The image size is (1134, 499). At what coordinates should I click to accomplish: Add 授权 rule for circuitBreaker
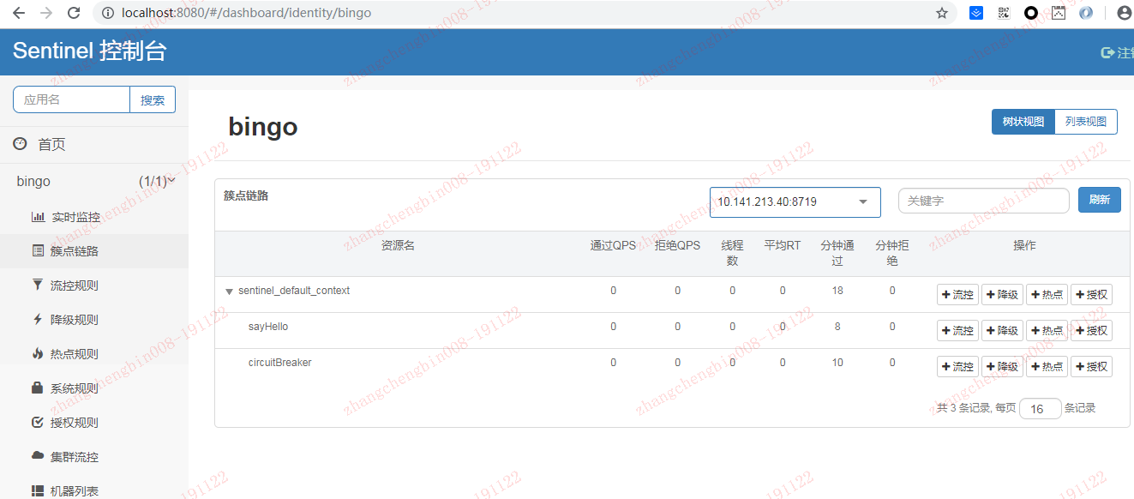click(1091, 367)
